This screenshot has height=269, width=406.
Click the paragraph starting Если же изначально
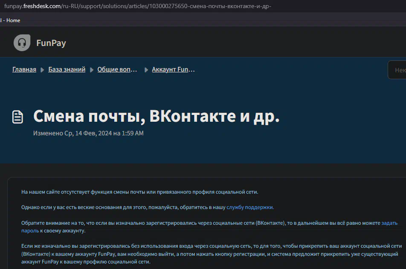click(212, 254)
